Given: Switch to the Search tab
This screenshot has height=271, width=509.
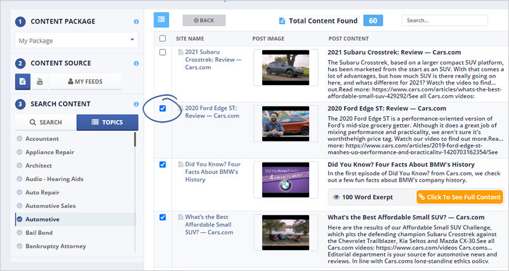Looking at the screenshot, I should pos(45,122).
